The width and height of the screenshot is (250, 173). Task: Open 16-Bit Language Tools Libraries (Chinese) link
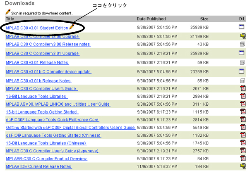[46, 143]
